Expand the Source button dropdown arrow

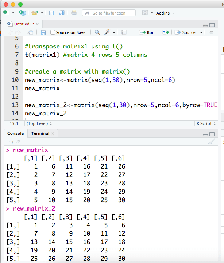click(x=201, y=32)
